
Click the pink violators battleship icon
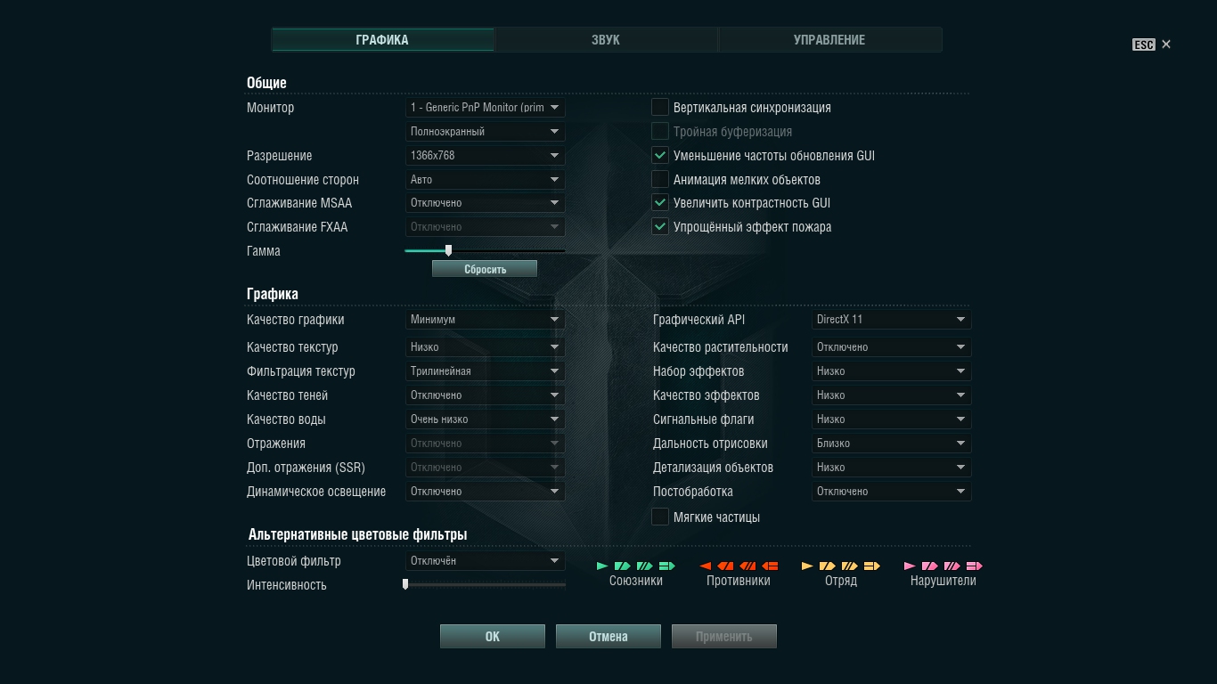952,566
